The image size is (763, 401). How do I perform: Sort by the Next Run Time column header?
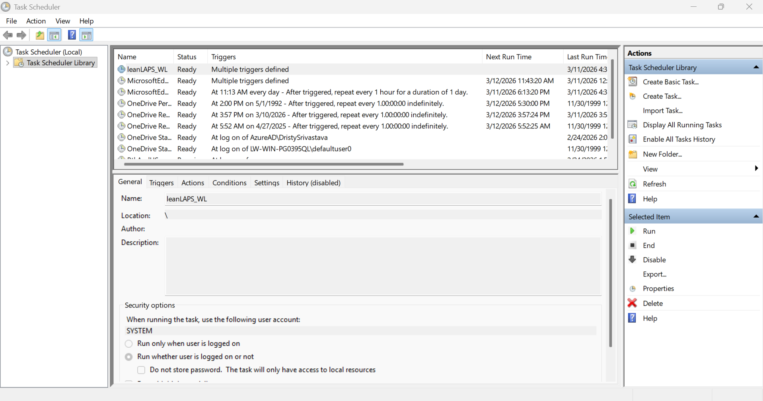[x=523, y=57]
